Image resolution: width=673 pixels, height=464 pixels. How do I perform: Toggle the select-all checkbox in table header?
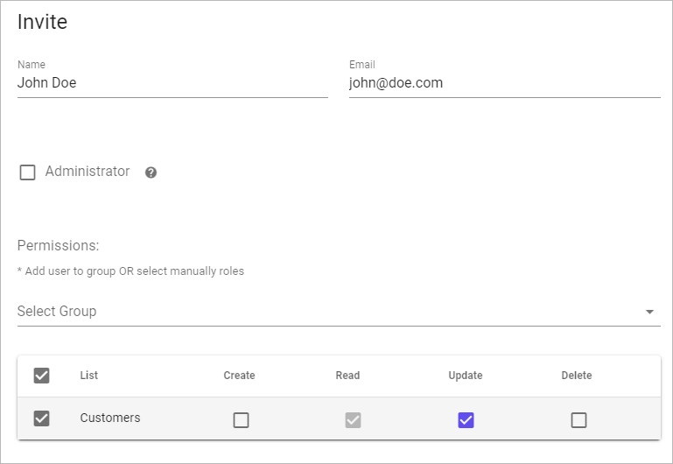[42, 376]
